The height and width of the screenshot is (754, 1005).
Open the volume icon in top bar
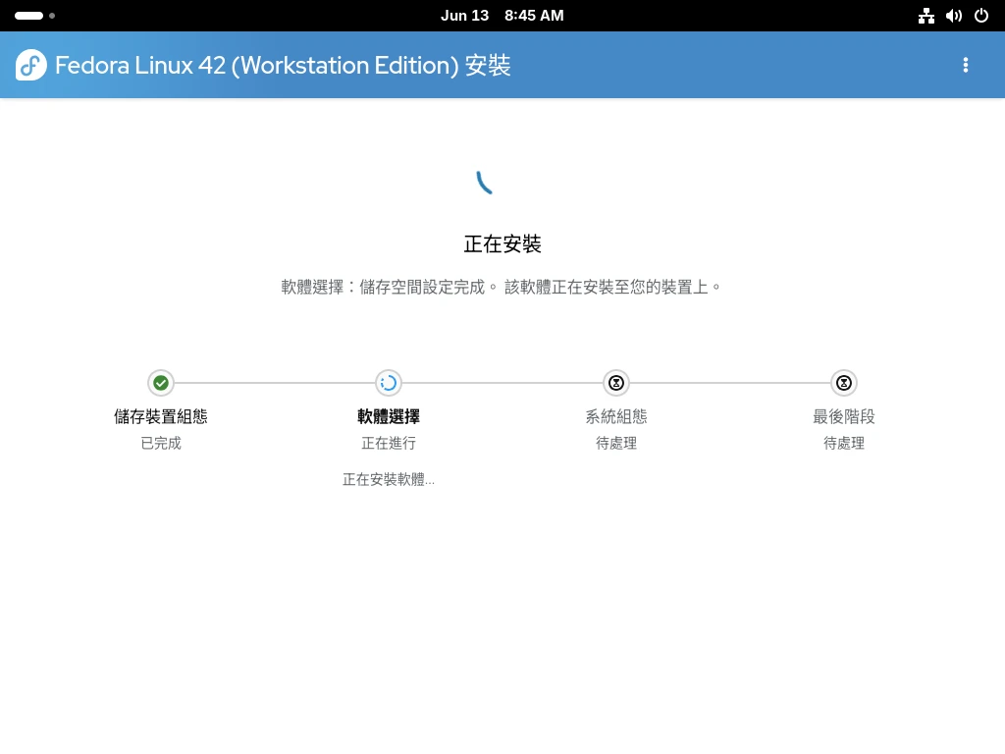click(954, 16)
